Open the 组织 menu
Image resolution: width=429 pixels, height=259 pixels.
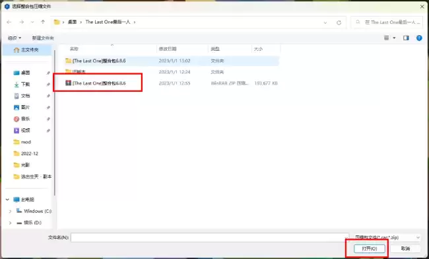point(15,38)
